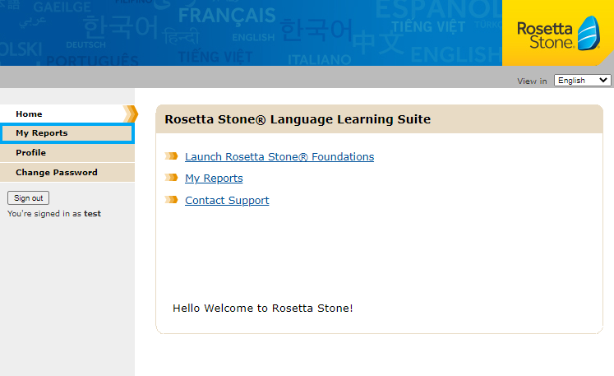Click the "View in" label
Viewport: 614px width, 376px height.
click(532, 81)
